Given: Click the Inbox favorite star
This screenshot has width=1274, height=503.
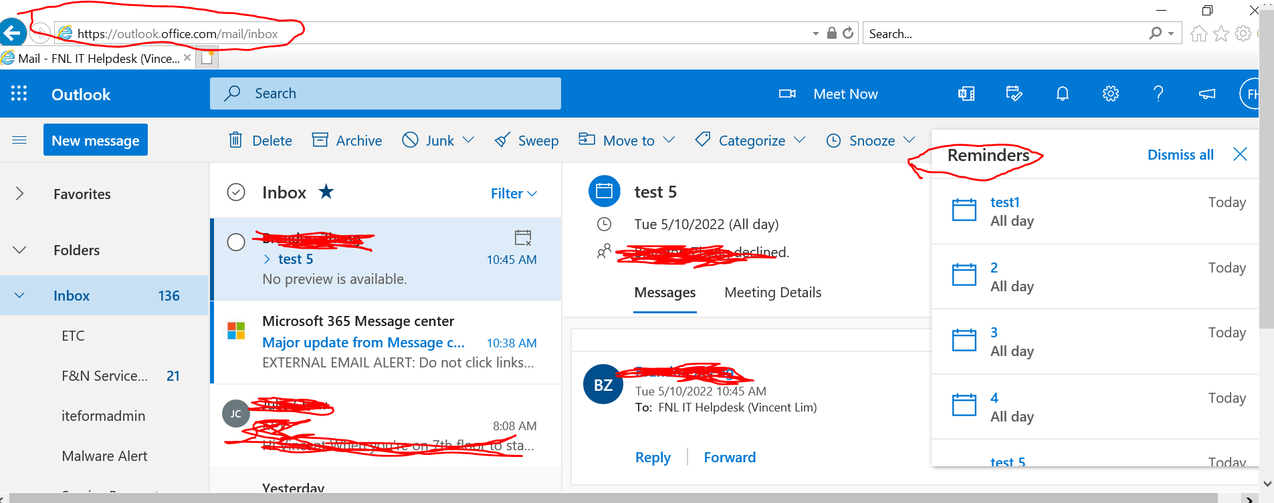Looking at the screenshot, I should tap(326, 192).
